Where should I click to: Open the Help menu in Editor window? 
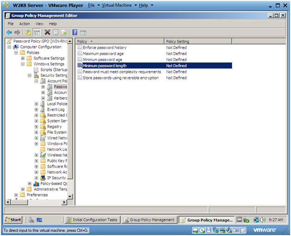point(53,24)
